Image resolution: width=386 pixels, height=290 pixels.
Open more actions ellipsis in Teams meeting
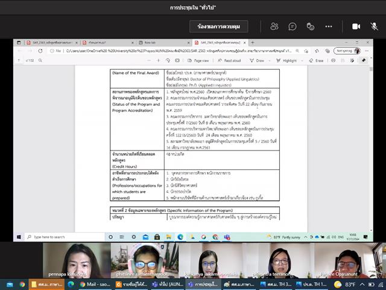tap(329, 27)
